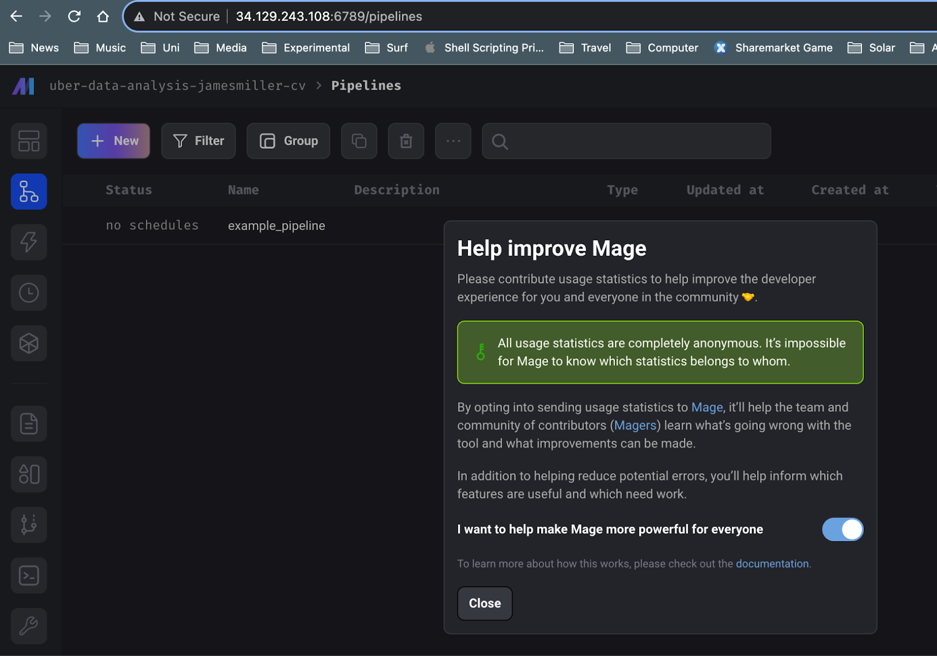
Task: Click the clone pipeline icon
Action: click(359, 141)
